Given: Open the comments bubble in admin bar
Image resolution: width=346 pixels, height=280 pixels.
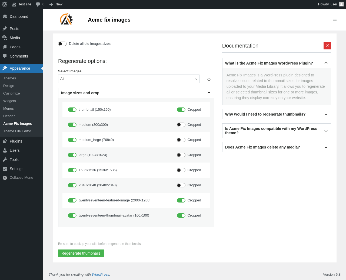Looking at the screenshot, I should pyautogui.click(x=38, y=4).
